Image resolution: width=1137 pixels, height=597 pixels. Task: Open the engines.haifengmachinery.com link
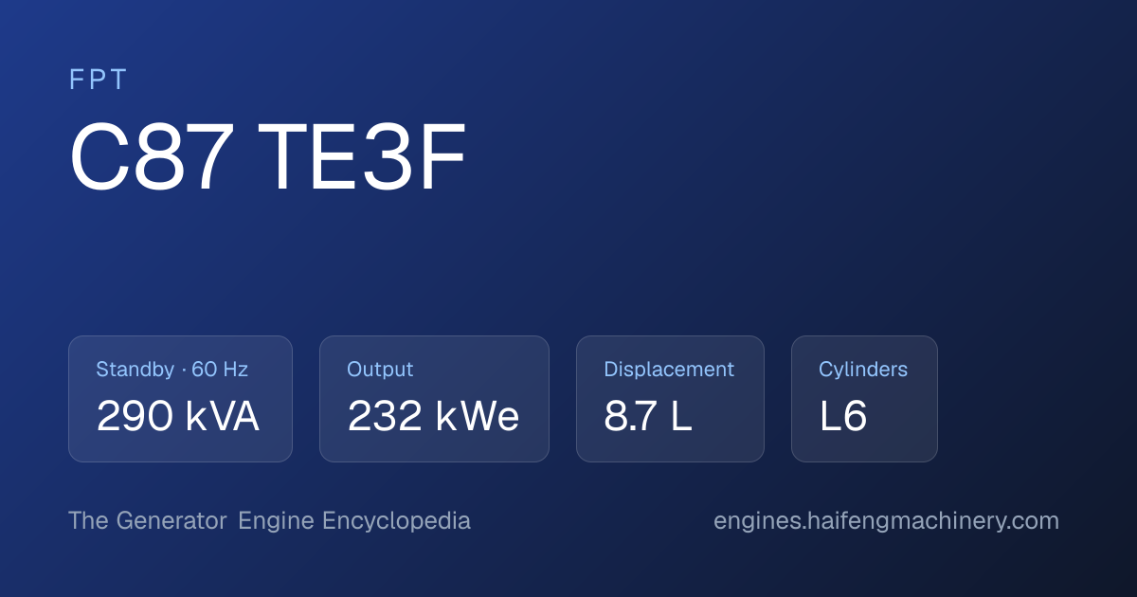point(886,521)
